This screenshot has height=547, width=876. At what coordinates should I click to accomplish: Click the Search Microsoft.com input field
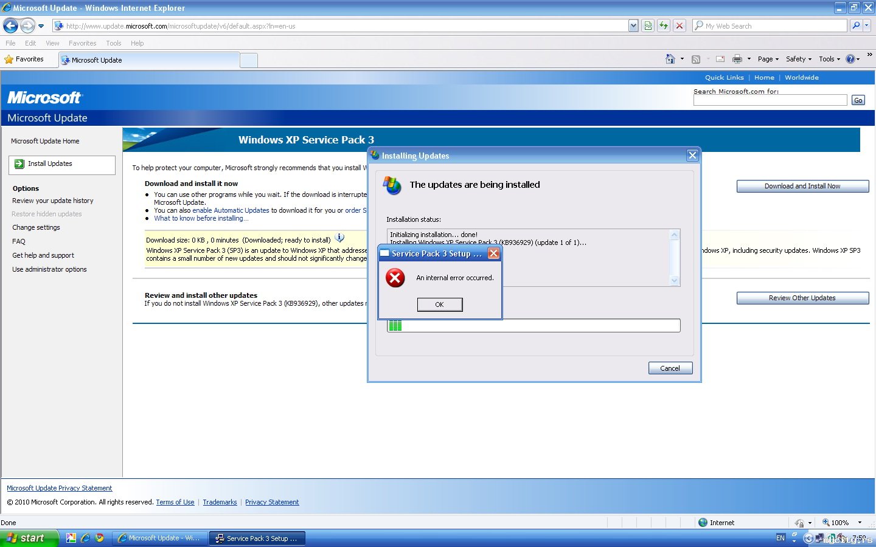coord(770,100)
